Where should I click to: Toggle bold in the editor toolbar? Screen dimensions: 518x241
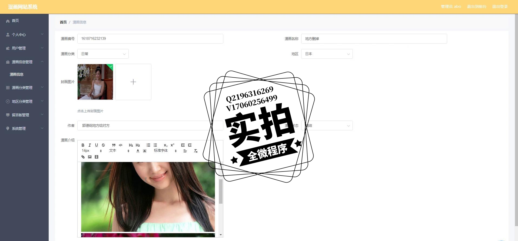point(83,145)
